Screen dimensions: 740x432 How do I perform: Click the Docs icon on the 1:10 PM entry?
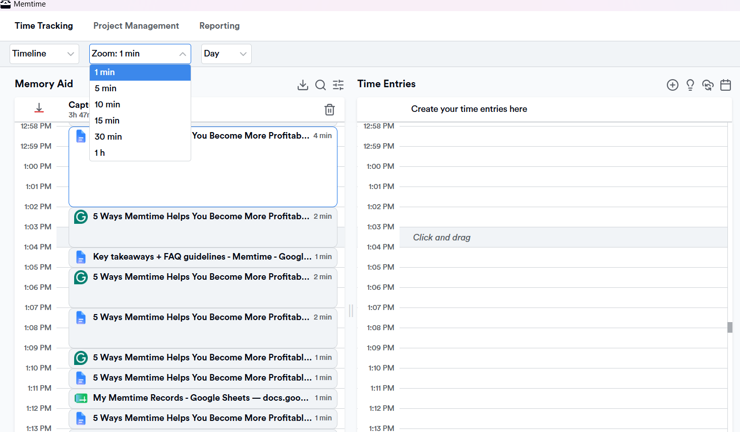point(81,378)
